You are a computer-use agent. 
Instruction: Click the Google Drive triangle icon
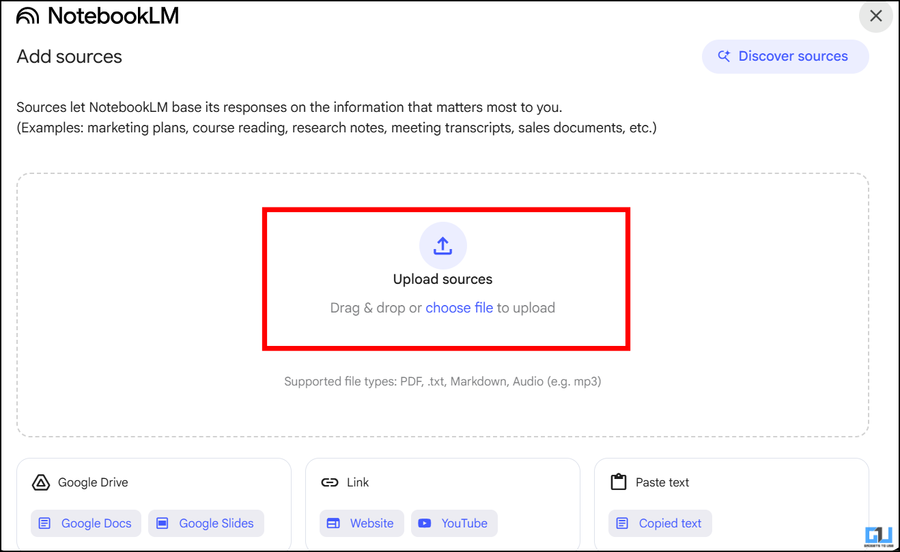(41, 483)
